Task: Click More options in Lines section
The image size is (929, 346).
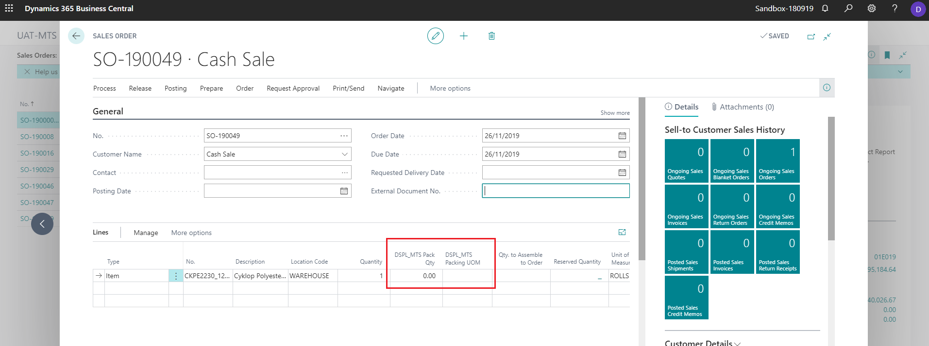Action: pyautogui.click(x=191, y=233)
